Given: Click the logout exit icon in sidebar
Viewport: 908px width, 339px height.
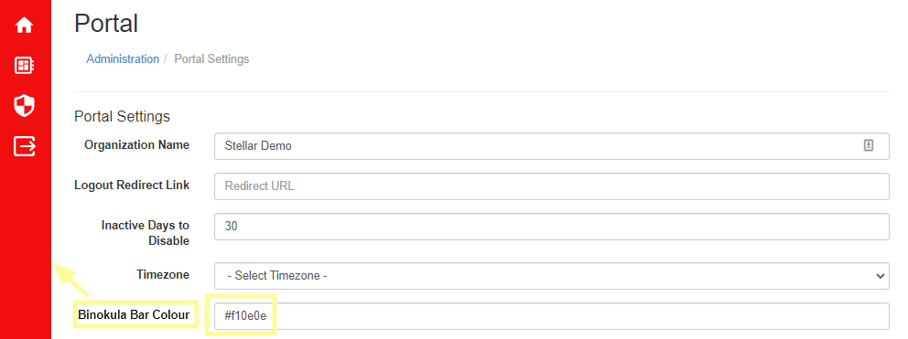Looking at the screenshot, I should click(x=25, y=146).
